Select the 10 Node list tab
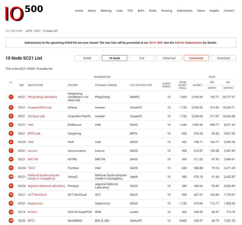 click(x=114, y=58)
